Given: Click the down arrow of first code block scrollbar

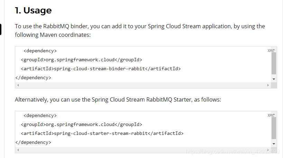Looking at the screenshot, I should tap(274, 79).
